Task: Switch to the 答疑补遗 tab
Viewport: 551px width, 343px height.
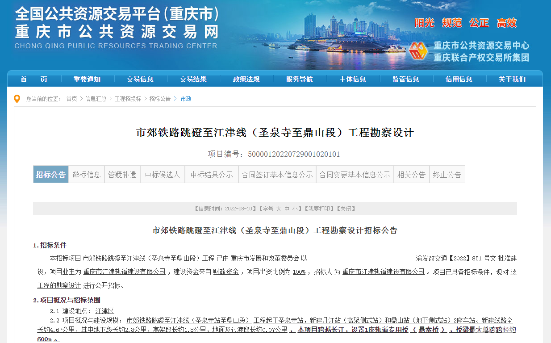Action: pos(122,175)
